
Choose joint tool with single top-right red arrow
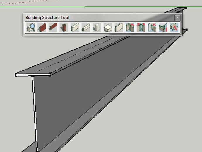(x=130, y=28)
